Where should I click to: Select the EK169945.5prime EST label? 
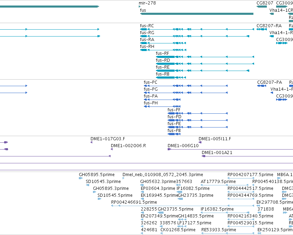pyautogui.click(x=159, y=196)
